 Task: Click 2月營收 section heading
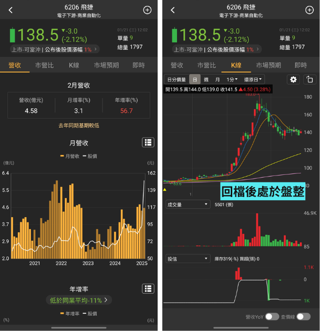click(79, 85)
